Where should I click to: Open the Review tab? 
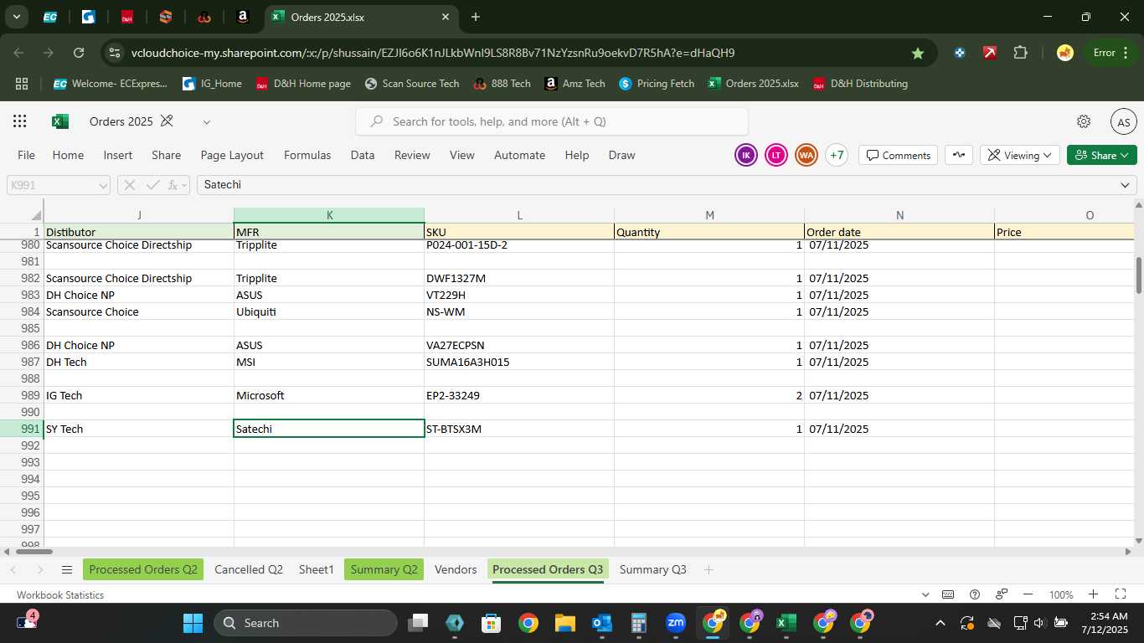click(412, 155)
